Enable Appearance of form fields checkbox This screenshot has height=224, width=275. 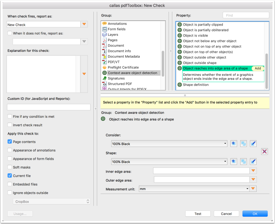tap(9, 159)
